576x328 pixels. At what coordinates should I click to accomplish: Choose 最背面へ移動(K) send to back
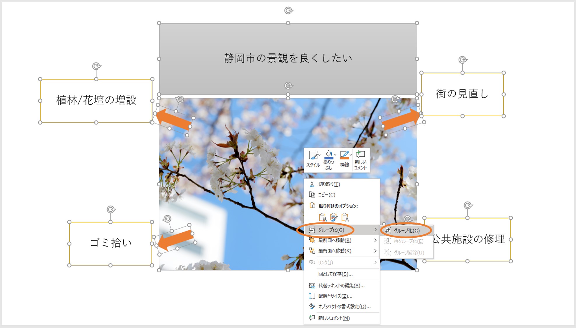338,251
